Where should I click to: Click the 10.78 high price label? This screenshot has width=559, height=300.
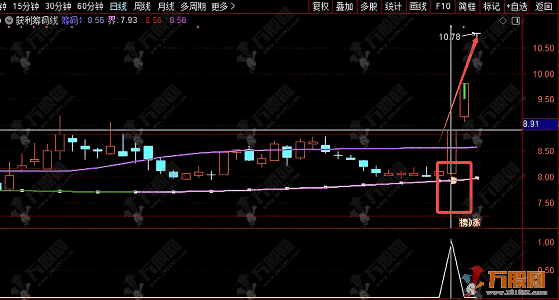tap(449, 37)
